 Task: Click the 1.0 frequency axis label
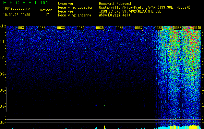tap(3, 58)
